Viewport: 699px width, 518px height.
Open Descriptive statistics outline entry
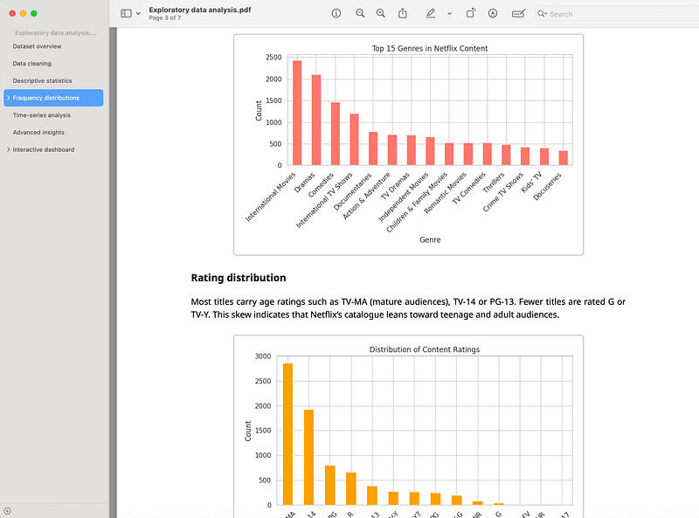pos(42,80)
